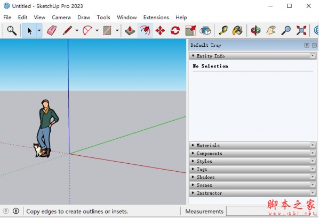The height and width of the screenshot is (218, 320).
Task: Click the Zoom Extents tool
Action: coord(301,30)
